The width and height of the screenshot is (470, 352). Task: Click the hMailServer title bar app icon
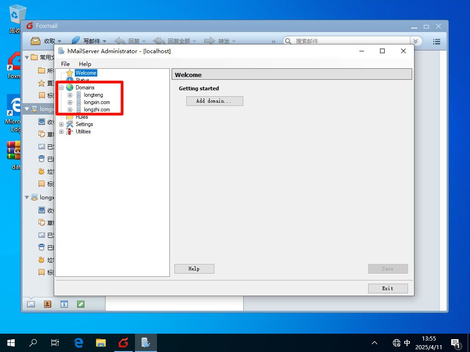(61, 51)
